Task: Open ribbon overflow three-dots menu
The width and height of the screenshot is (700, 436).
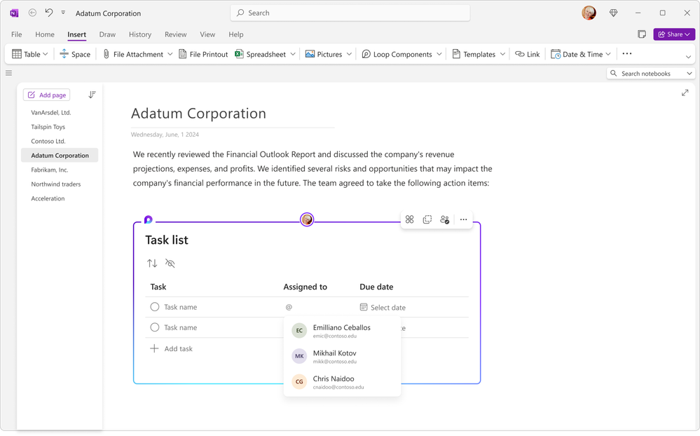Action: [627, 53]
